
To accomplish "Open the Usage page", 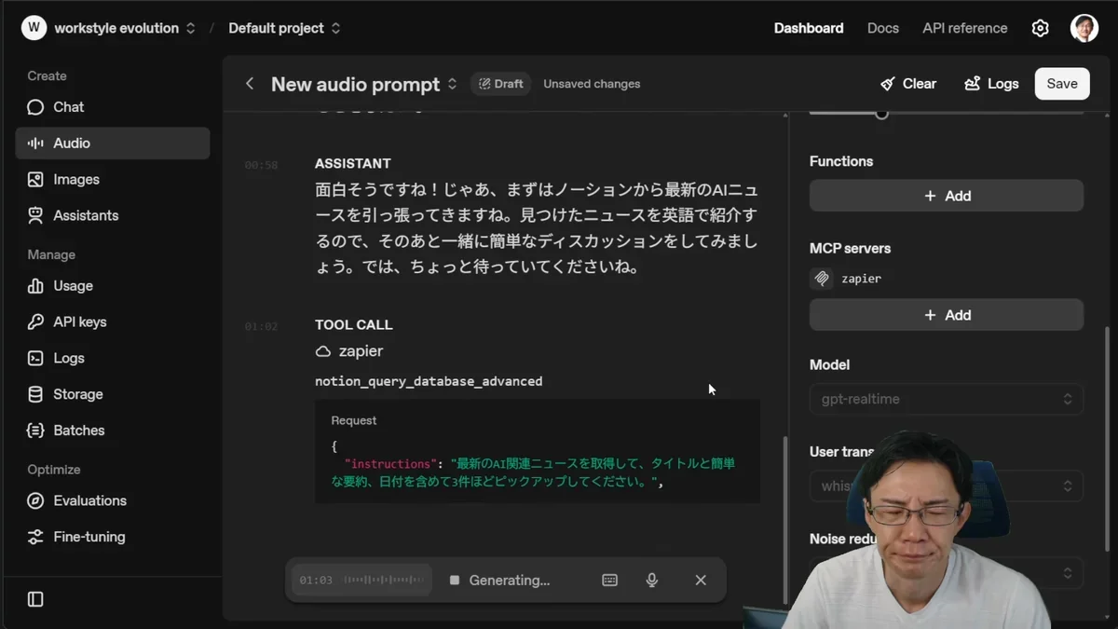I will click(113, 286).
